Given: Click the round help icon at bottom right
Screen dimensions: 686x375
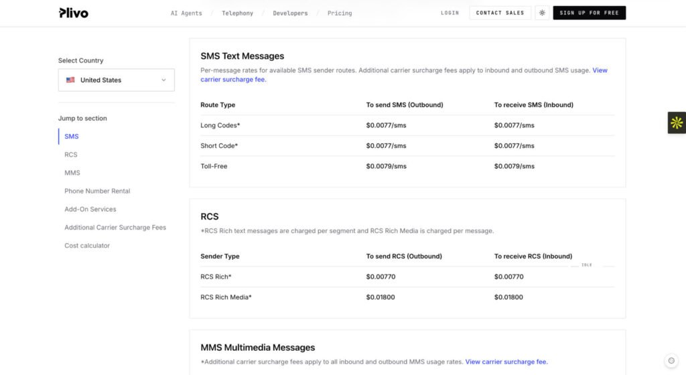Looking at the screenshot, I should point(671,360).
